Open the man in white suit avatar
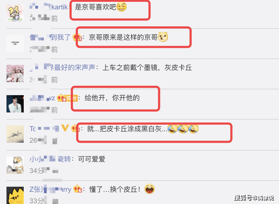 click(15, 104)
